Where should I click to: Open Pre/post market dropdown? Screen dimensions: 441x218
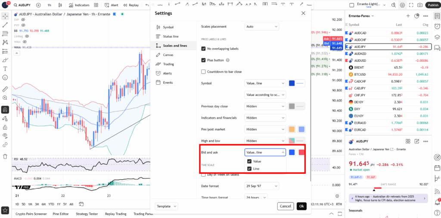(265, 129)
